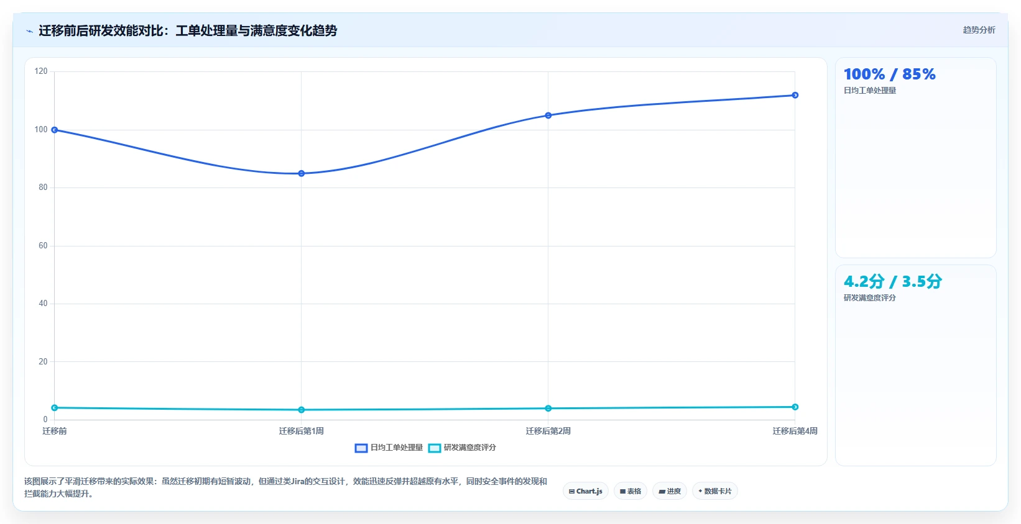1021x524 pixels.
Task: Click blue data point at 迁移后第2周
Action: [x=548, y=115]
